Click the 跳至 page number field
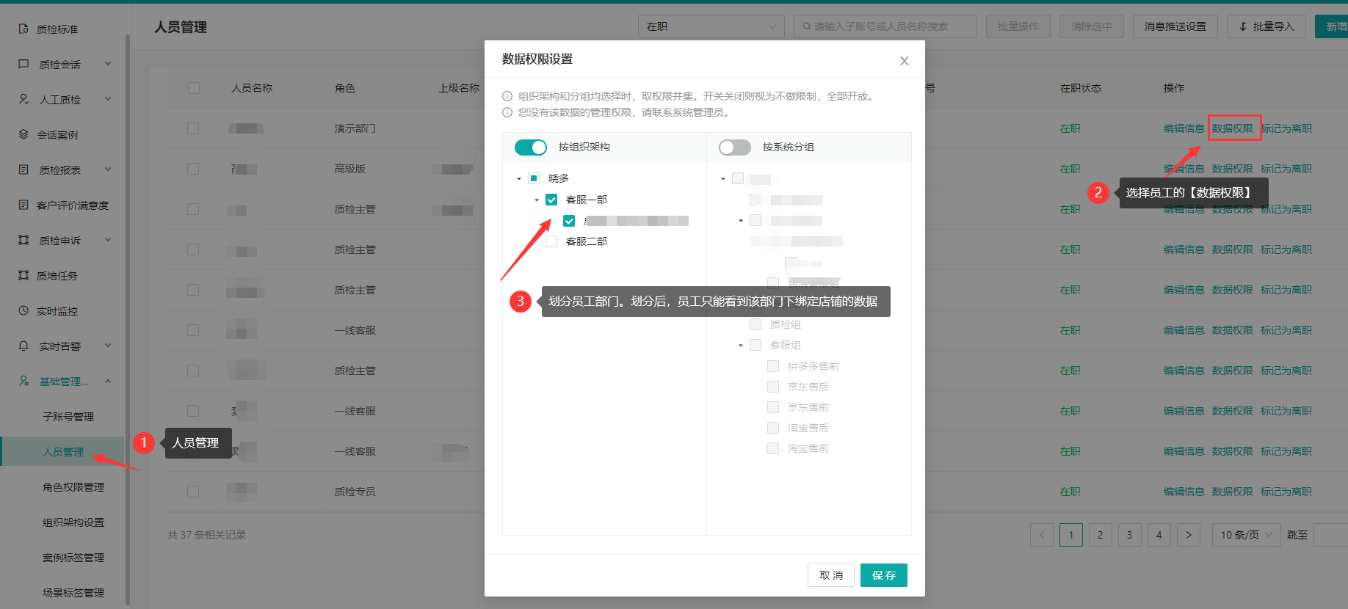The image size is (1348, 609). tap(1330, 535)
